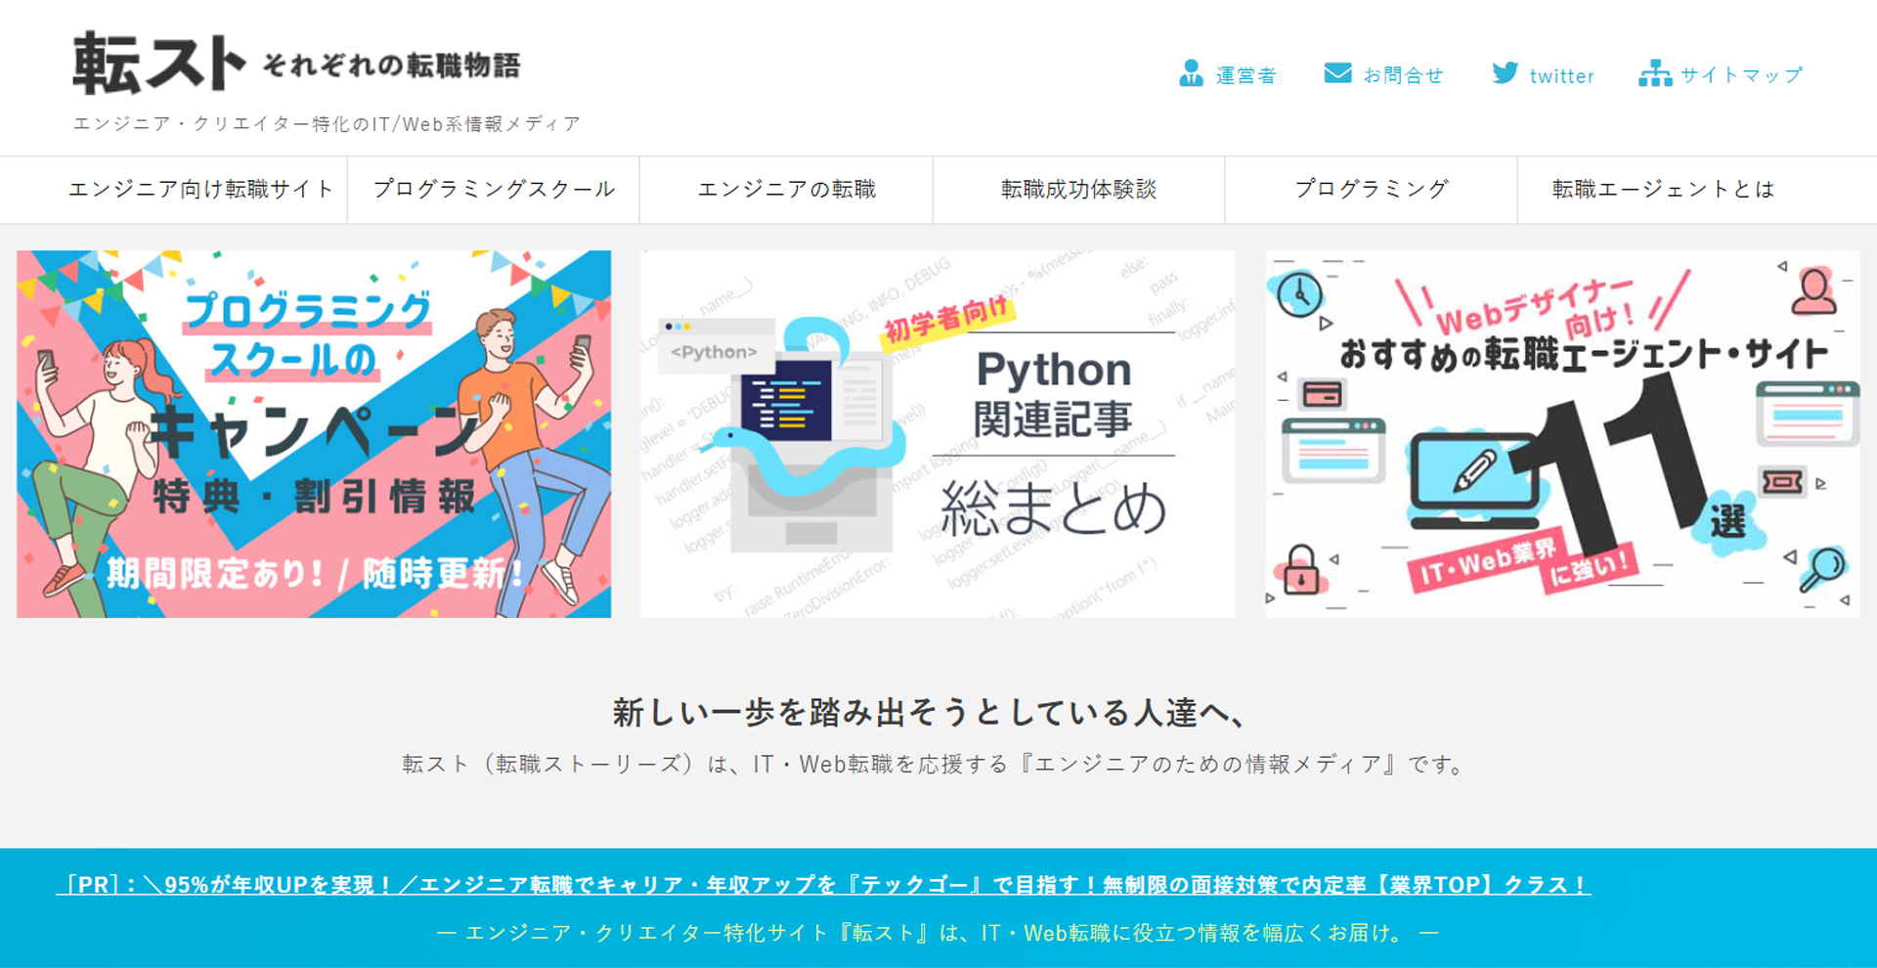Open the 運営者 text link
This screenshot has width=1877, height=968.
click(x=1245, y=76)
